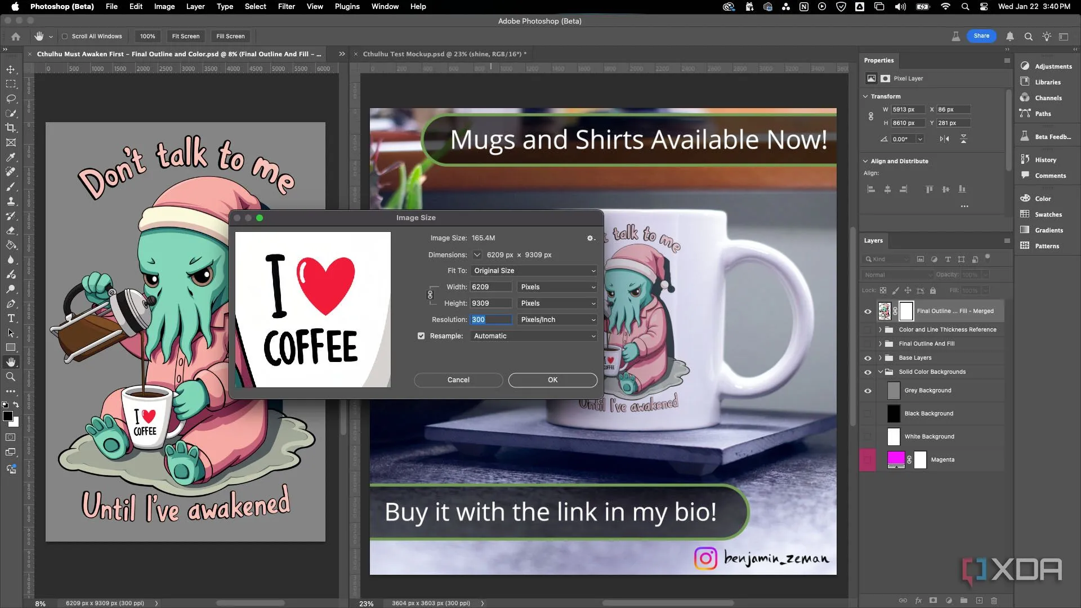The width and height of the screenshot is (1081, 608).
Task: Show the Black Background layer
Action: click(x=868, y=413)
